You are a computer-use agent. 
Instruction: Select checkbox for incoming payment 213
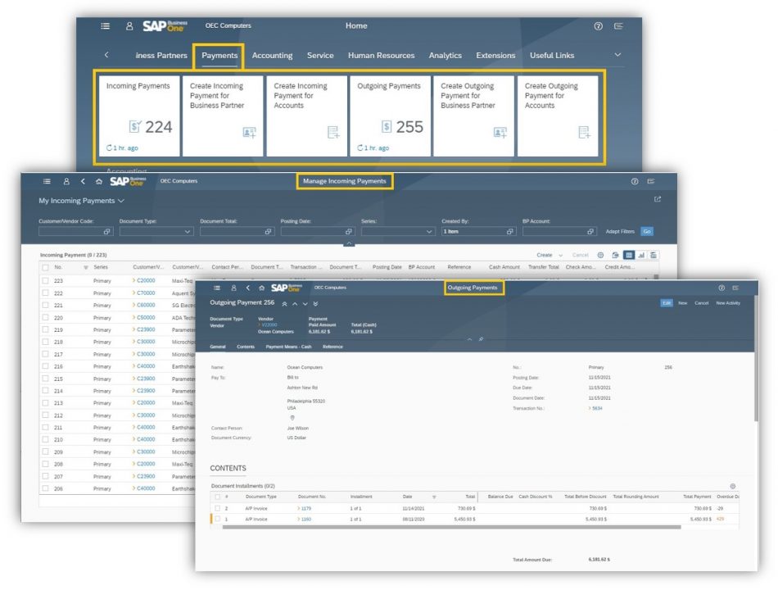45,403
